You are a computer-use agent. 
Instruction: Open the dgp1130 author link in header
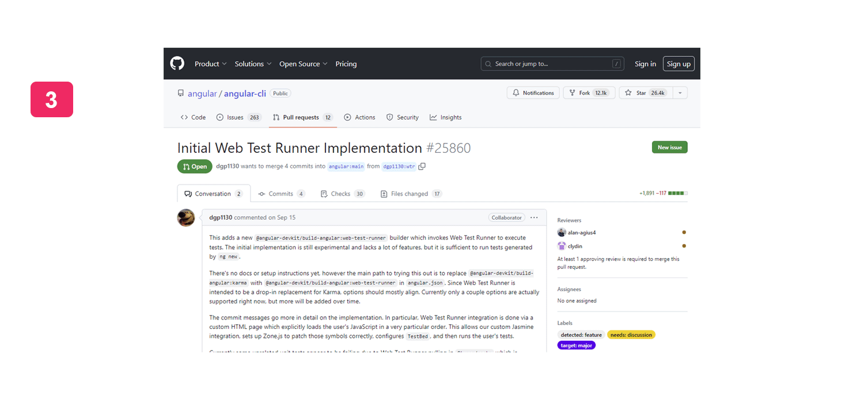coord(228,167)
